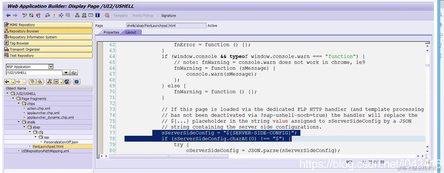Click the code editor vertical scrollbar thumb
Image resolution: width=444 pixels, height=173 pixels.
click(427, 65)
